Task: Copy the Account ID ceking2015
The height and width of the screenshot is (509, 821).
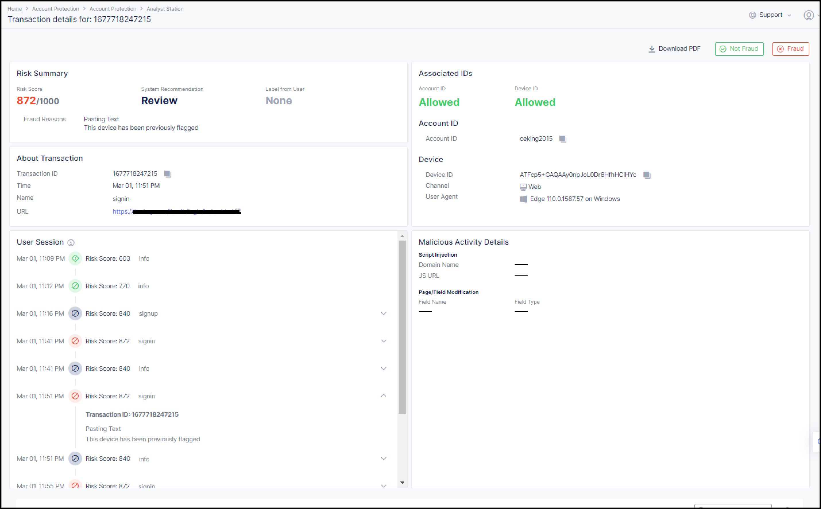Action: [x=563, y=139]
